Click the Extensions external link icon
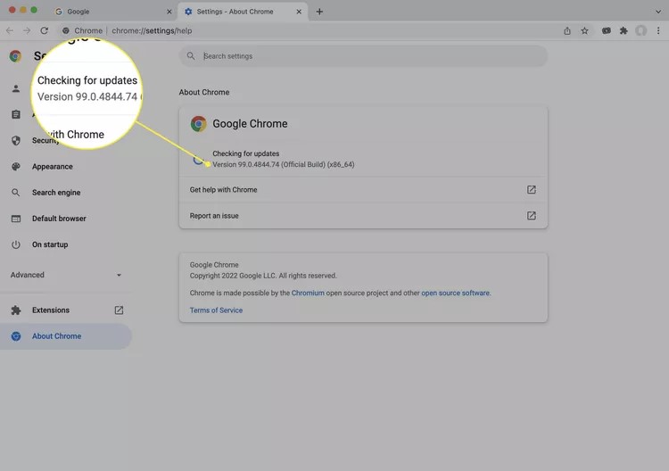This screenshot has width=669, height=471. coord(119,310)
